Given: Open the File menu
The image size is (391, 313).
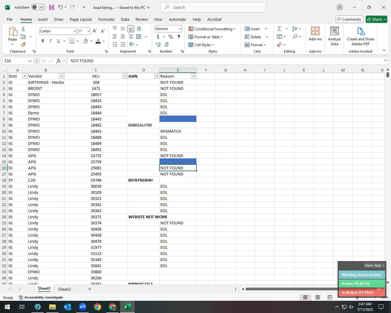Looking at the screenshot, I should pos(9,19).
